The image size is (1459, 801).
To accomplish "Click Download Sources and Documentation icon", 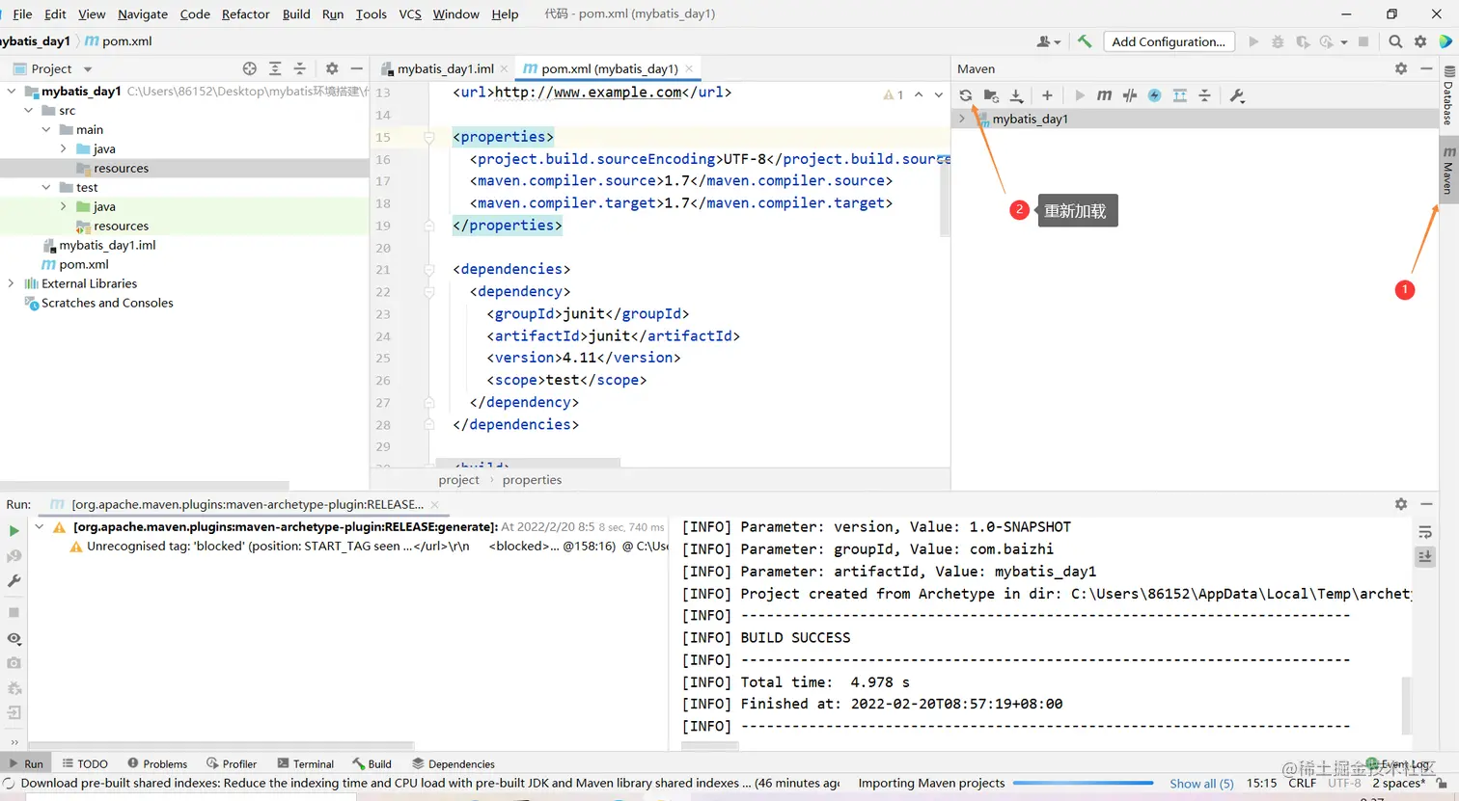I will [1016, 95].
